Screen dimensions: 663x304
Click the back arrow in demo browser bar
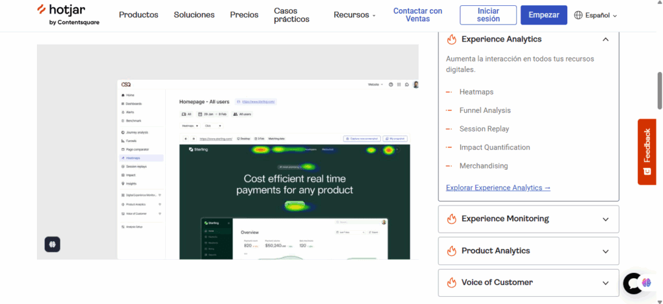(186, 139)
